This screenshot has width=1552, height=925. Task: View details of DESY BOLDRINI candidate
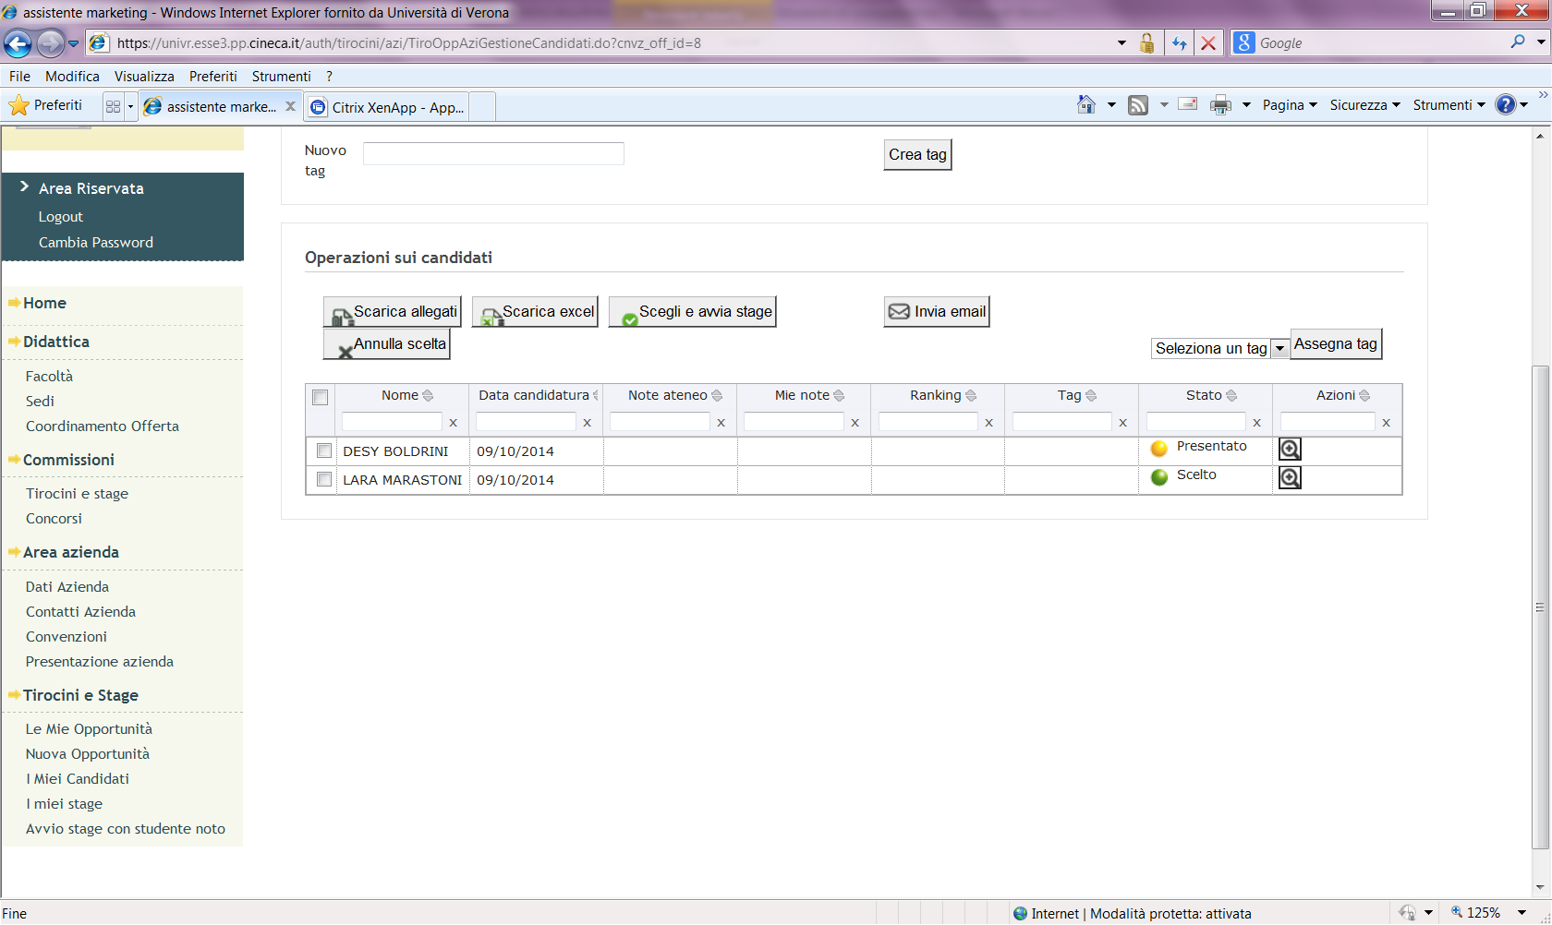(x=1290, y=449)
